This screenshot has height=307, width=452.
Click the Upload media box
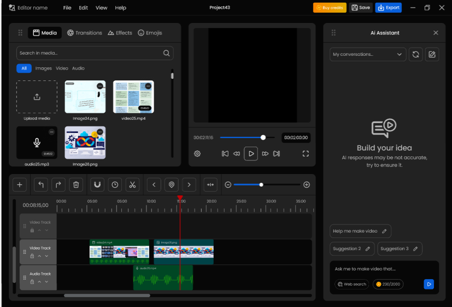pos(37,97)
